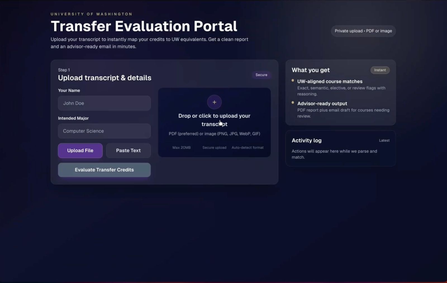Viewport: 447px width, 283px height.
Task: Click 'Advisor-ready output' heading
Action: click(322, 104)
